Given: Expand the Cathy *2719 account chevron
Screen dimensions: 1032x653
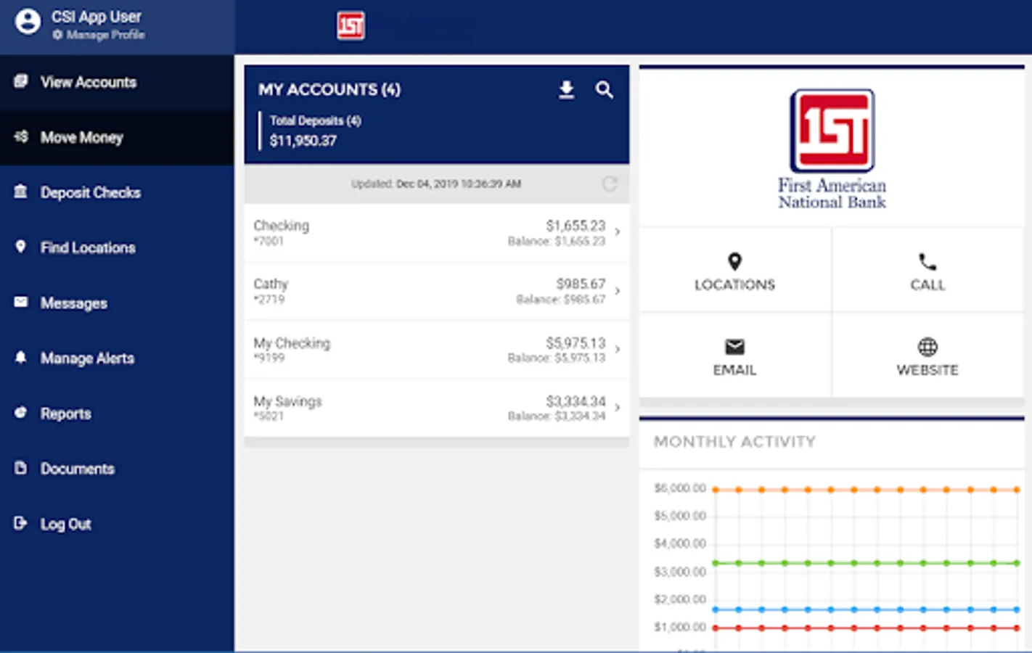Looking at the screenshot, I should (618, 291).
